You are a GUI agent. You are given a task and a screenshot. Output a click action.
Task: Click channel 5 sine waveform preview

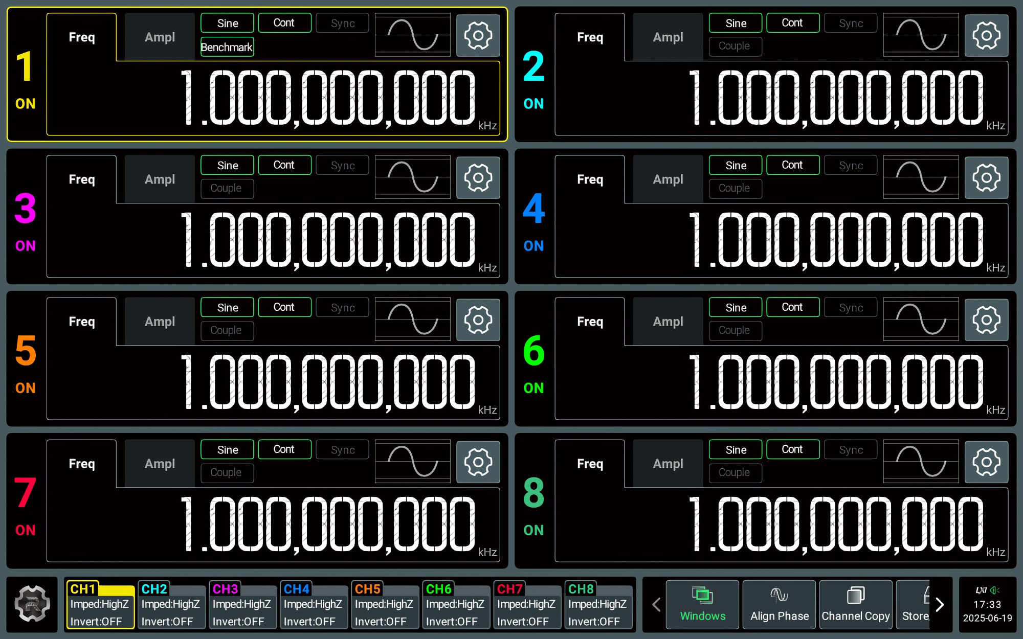[413, 319]
